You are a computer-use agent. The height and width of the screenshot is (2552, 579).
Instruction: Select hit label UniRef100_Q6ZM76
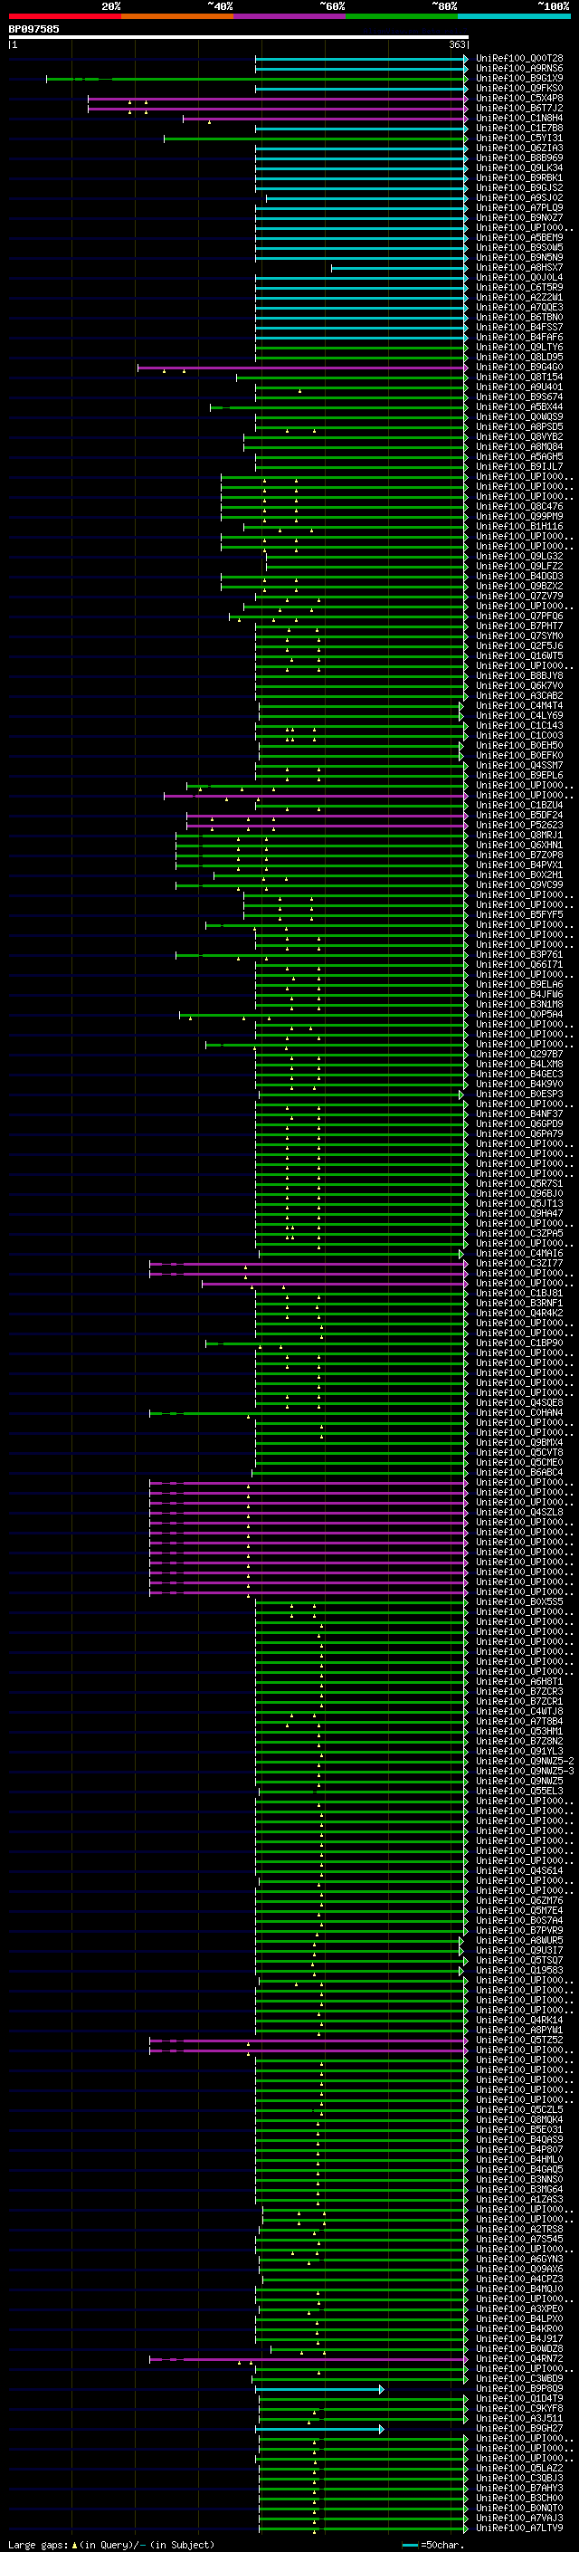point(519,1900)
